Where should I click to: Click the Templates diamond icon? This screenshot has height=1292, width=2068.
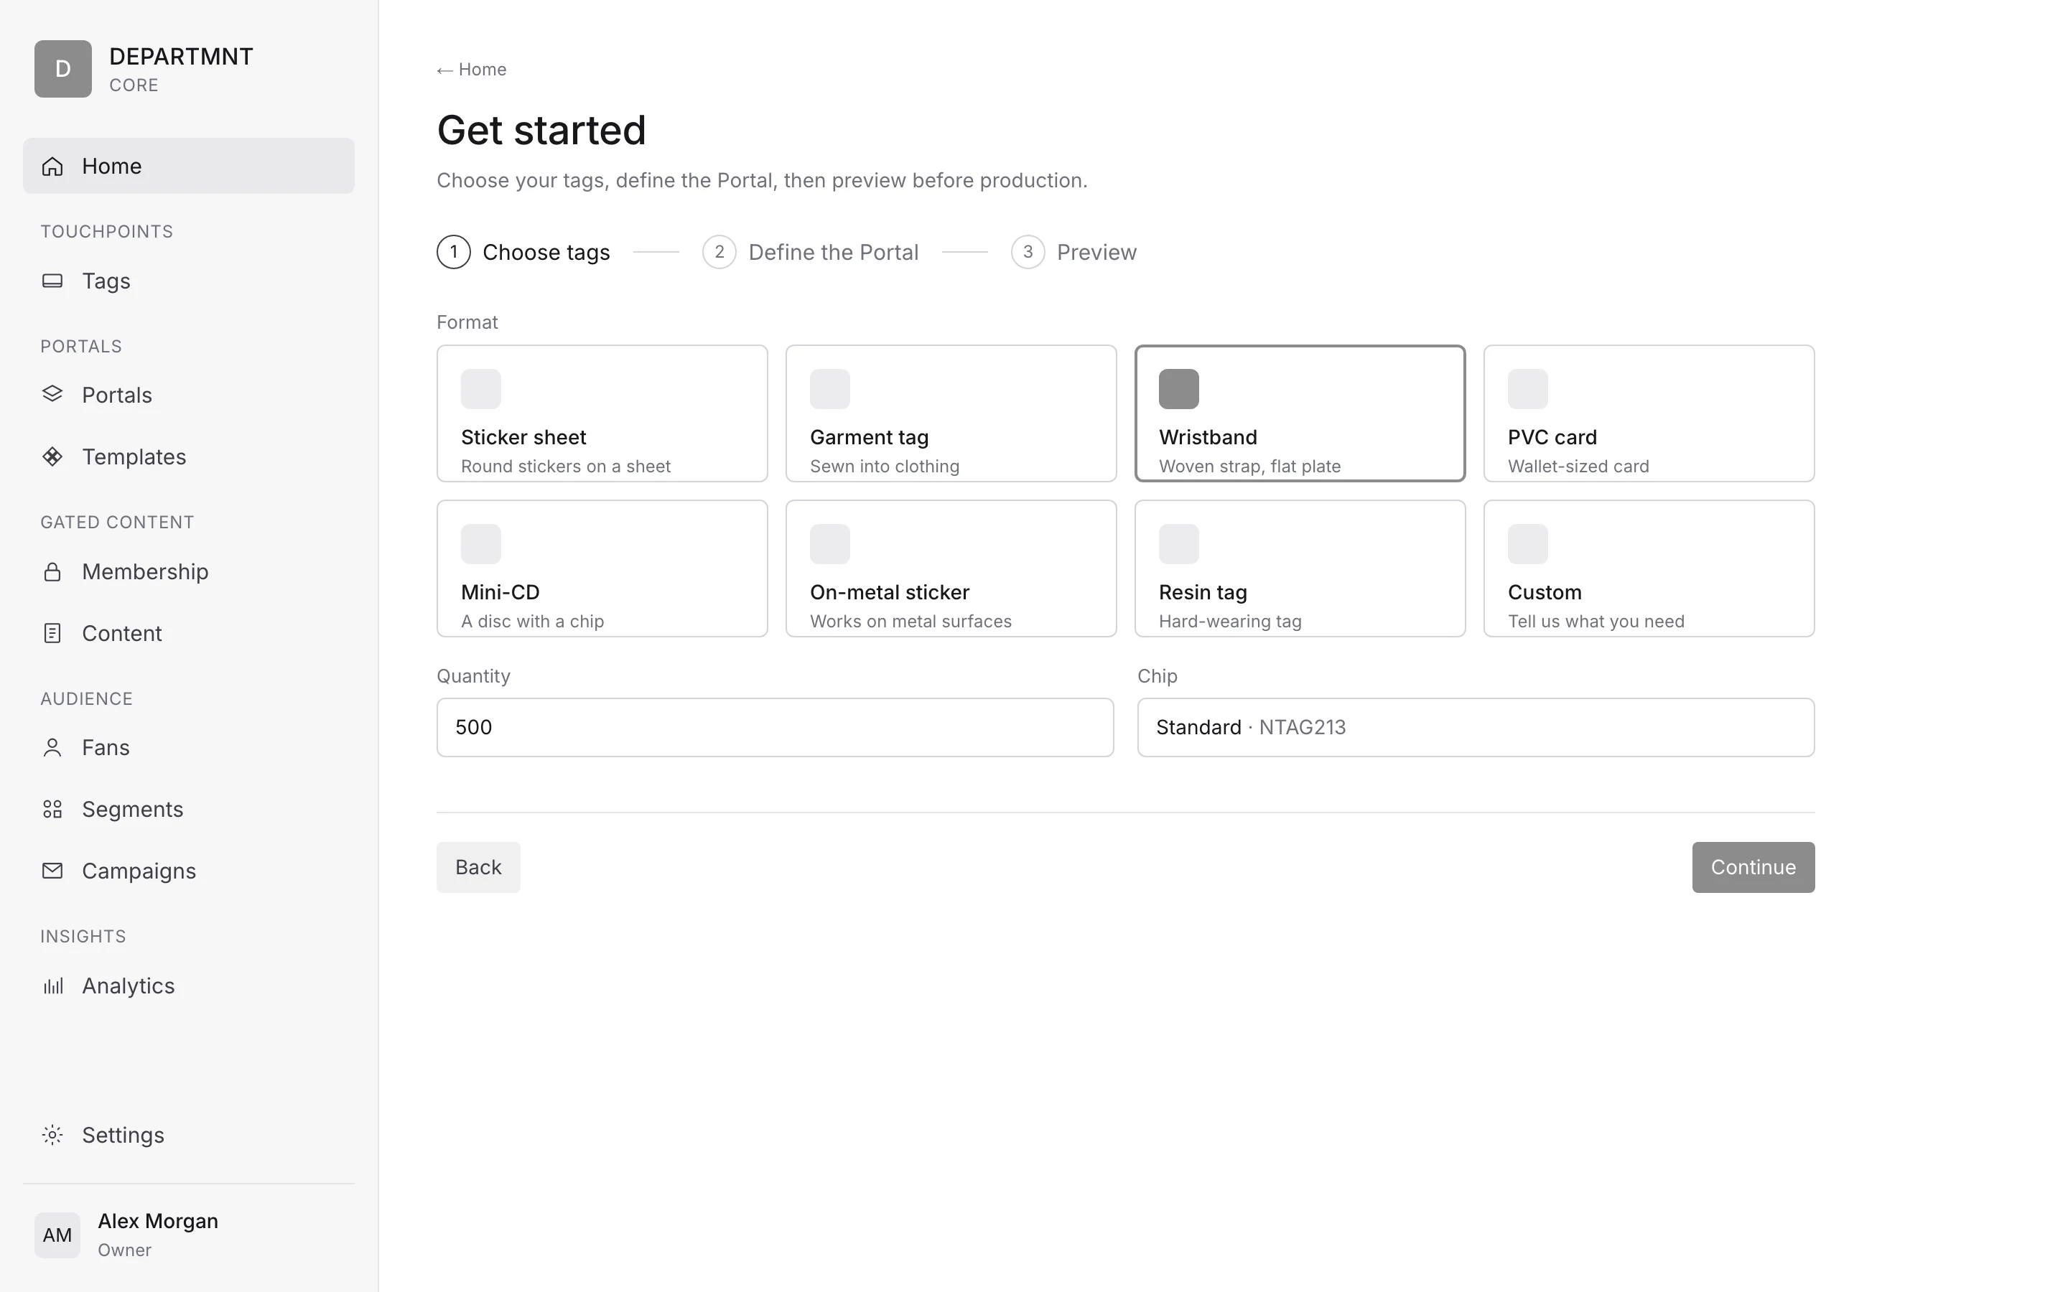(53, 457)
